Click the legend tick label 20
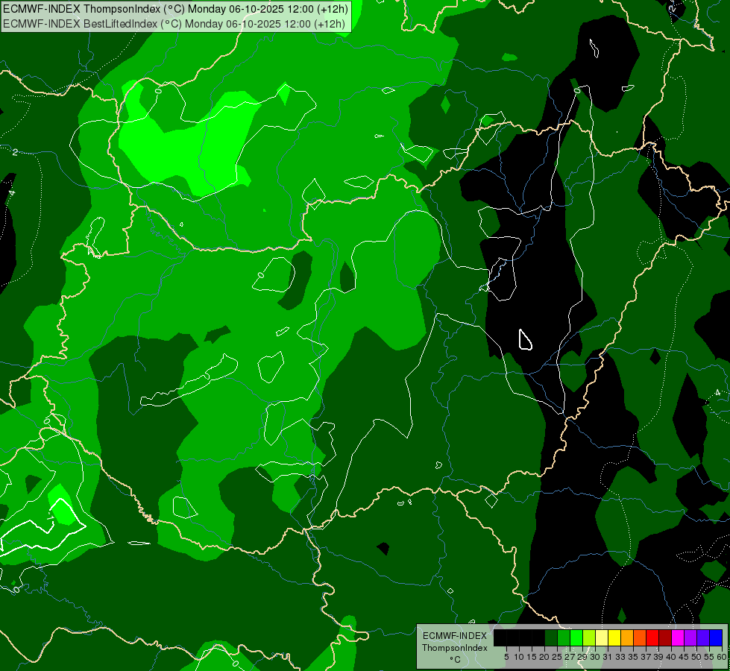 (544, 657)
